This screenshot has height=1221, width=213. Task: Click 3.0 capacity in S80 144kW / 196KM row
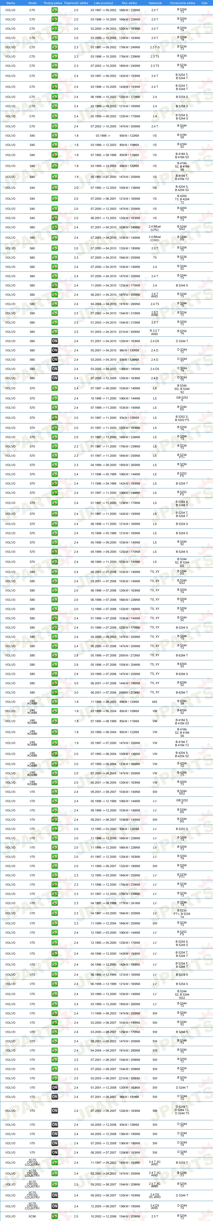point(76,683)
